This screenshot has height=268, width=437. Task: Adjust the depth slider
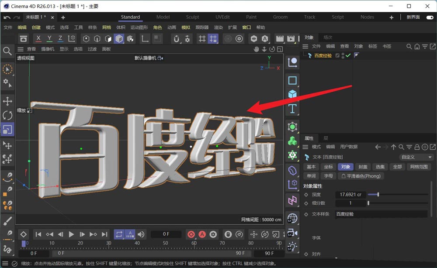398,195
